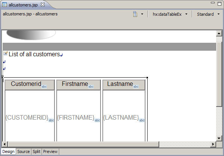Click the page layout icon in toolbar
Screen dimensions: 224x156
click(x=135, y=14)
